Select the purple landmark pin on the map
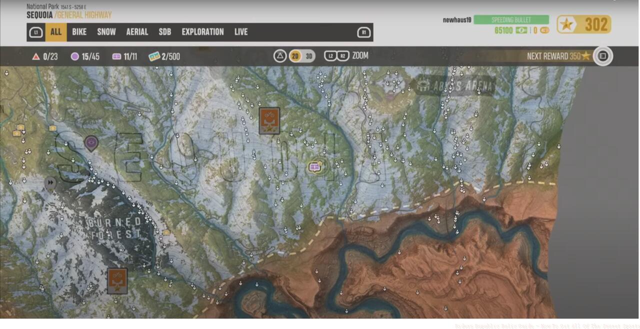 click(x=90, y=143)
